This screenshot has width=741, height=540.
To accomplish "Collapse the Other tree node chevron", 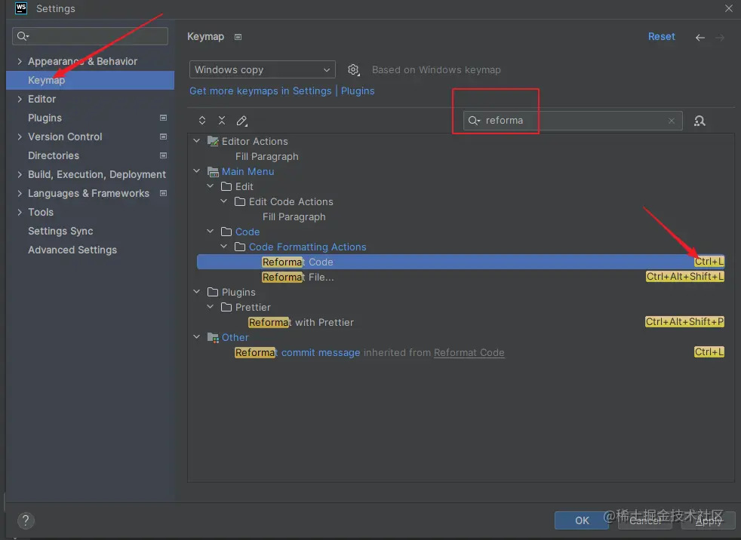I will (197, 337).
